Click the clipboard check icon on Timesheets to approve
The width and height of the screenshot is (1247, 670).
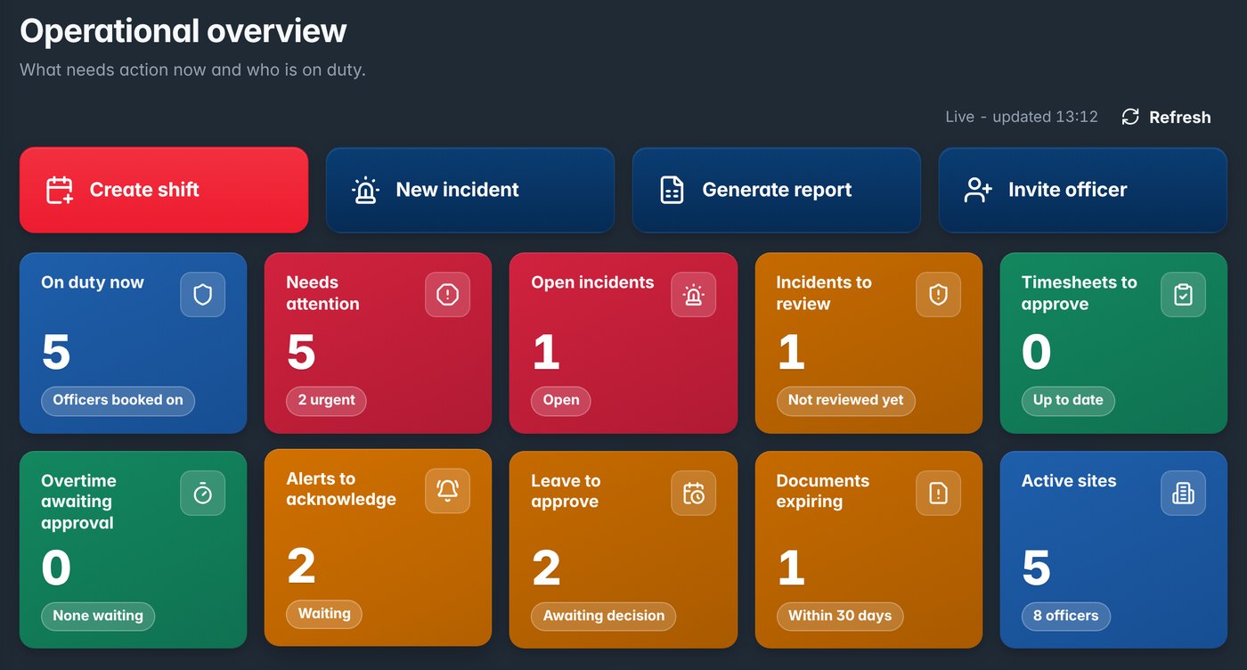tap(1183, 295)
